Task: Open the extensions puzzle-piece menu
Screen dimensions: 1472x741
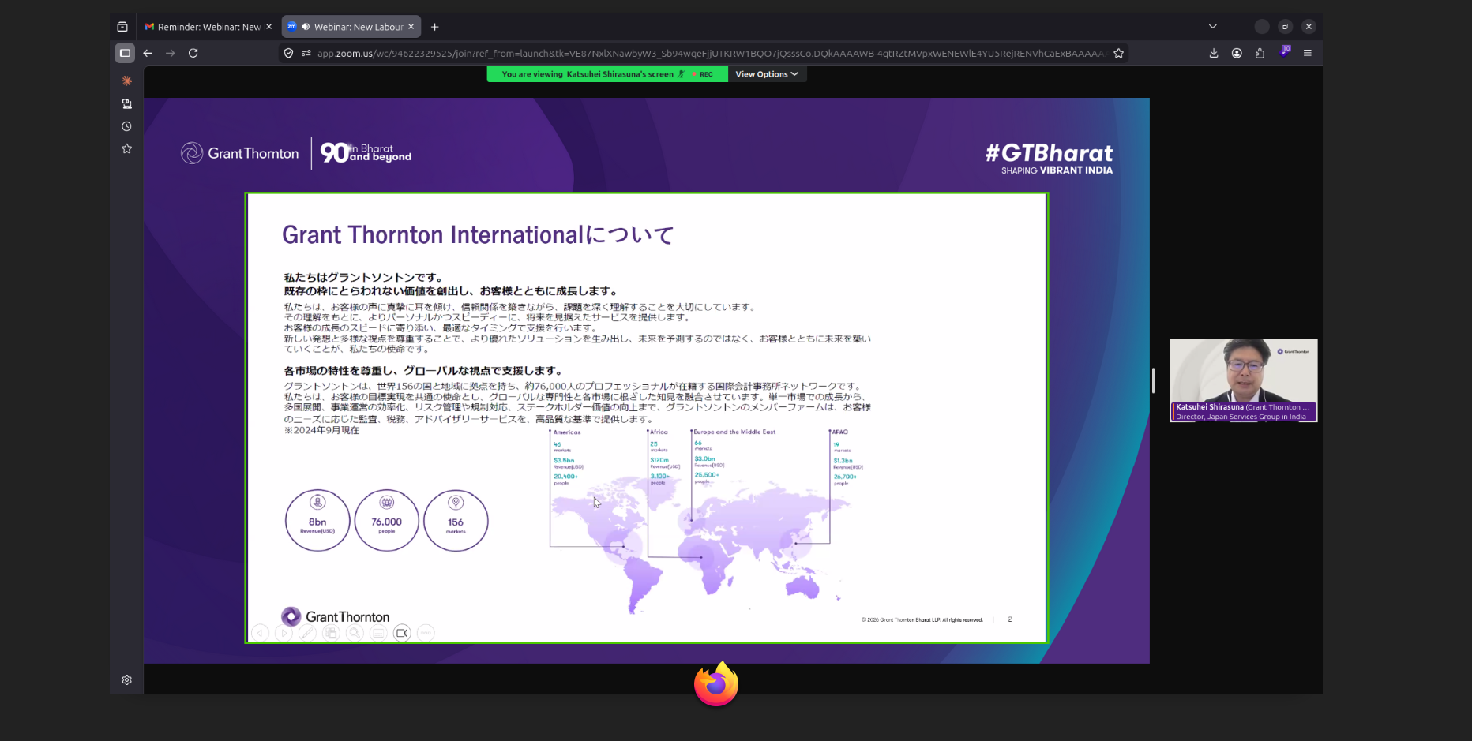Action: point(1260,53)
